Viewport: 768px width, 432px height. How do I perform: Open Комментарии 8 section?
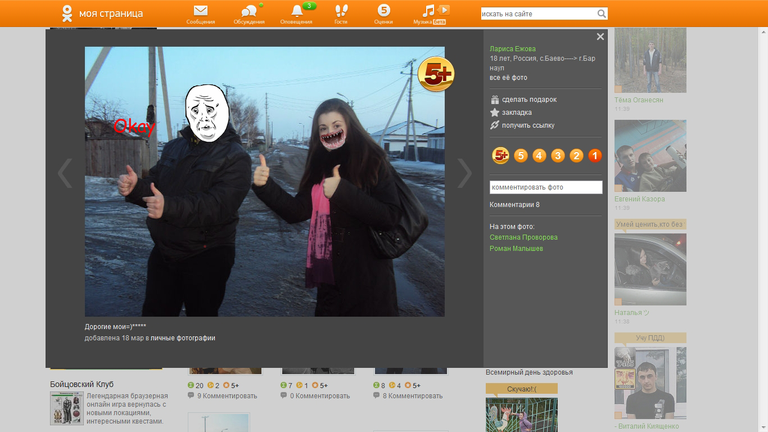(x=514, y=205)
